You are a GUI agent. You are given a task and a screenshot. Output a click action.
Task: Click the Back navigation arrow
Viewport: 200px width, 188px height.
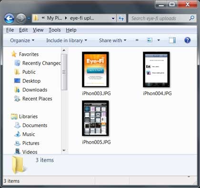pos(9,19)
